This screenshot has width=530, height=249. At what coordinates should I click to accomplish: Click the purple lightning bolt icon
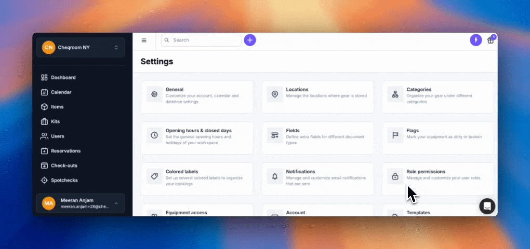tap(476, 40)
